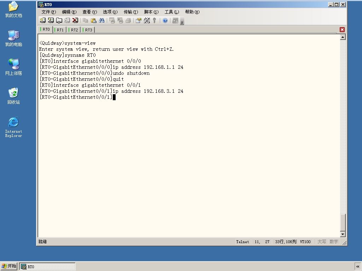Click the SecureCRT title bar icon

(41, 5)
